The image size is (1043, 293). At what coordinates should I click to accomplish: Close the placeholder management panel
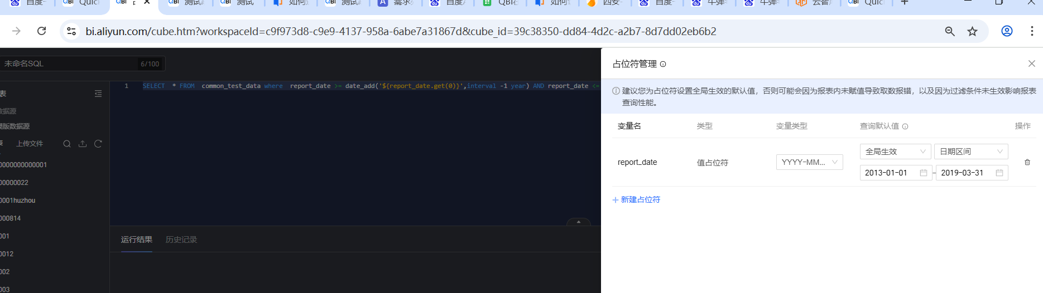[1031, 64]
